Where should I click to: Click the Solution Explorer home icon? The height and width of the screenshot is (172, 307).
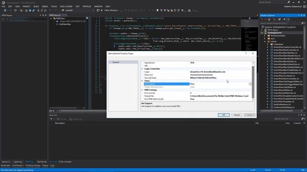coord(269,19)
